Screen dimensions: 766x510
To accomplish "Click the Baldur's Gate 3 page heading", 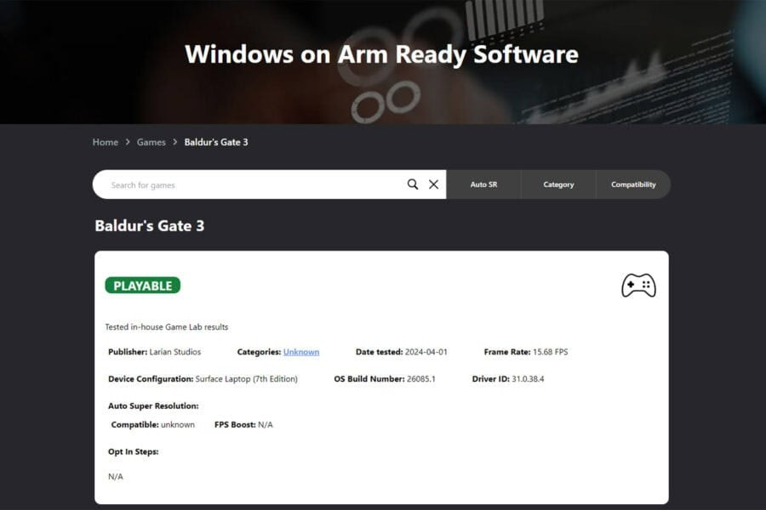I will [x=150, y=225].
